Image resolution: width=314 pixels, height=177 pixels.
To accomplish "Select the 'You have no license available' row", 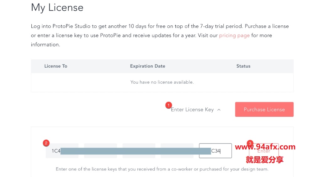I will tap(162, 82).
